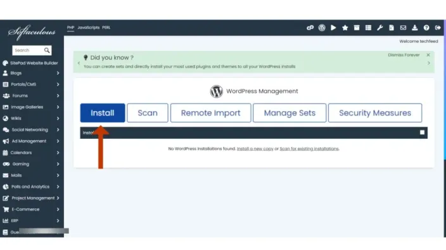446x250 pixels.
Task: Open the demos play icon
Action: click(x=333, y=28)
